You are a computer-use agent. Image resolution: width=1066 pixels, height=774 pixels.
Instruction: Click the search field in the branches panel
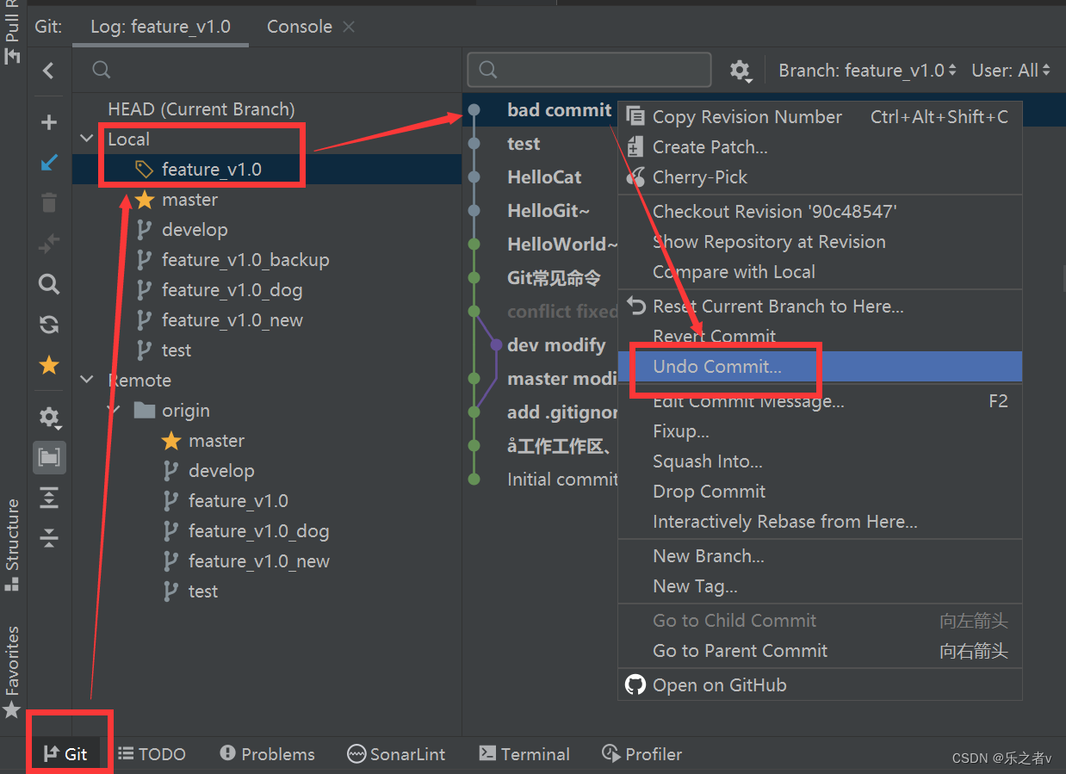[x=267, y=70]
